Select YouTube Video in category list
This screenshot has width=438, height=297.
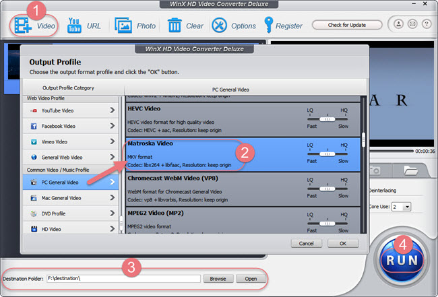click(x=71, y=110)
